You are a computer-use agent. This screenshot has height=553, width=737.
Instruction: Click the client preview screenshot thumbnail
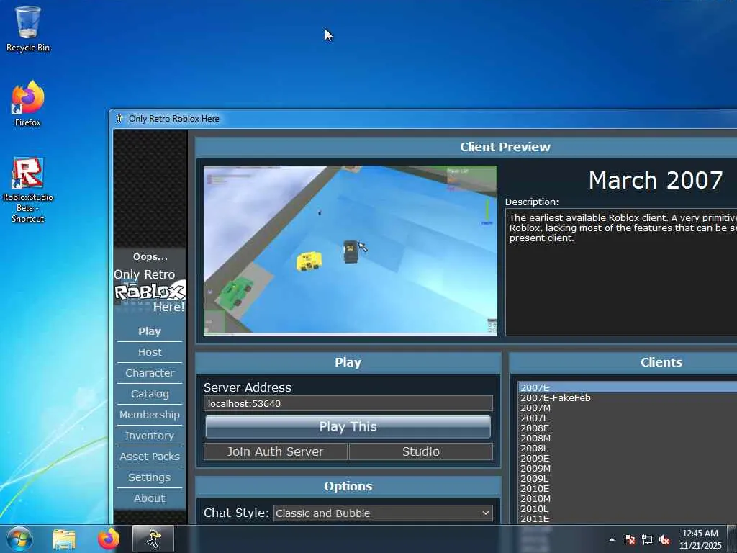pyautogui.click(x=351, y=251)
